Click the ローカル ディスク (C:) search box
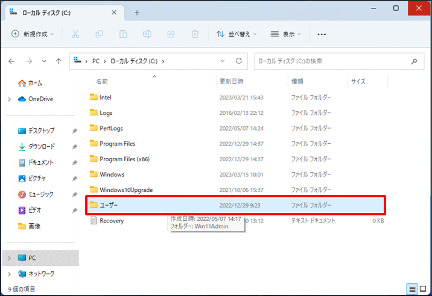Image resolution: width=432 pixels, height=296 pixels. pyautogui.click(x=332, y=61)
